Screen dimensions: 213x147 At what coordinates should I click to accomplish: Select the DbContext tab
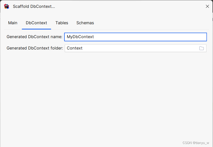[x=36, y=23]
